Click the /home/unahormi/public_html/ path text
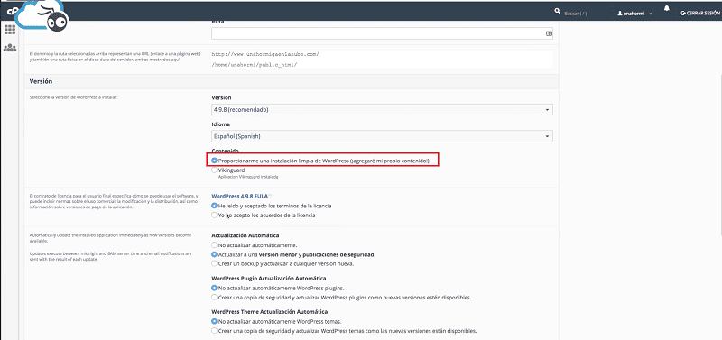Image resolution: width=722 pixels, height=340 pixels. 255,64
